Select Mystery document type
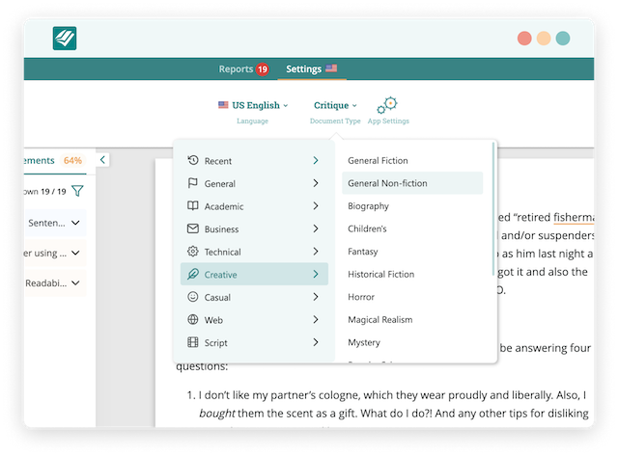This screenshot has height=456, width=618. (x=412, y=342)
